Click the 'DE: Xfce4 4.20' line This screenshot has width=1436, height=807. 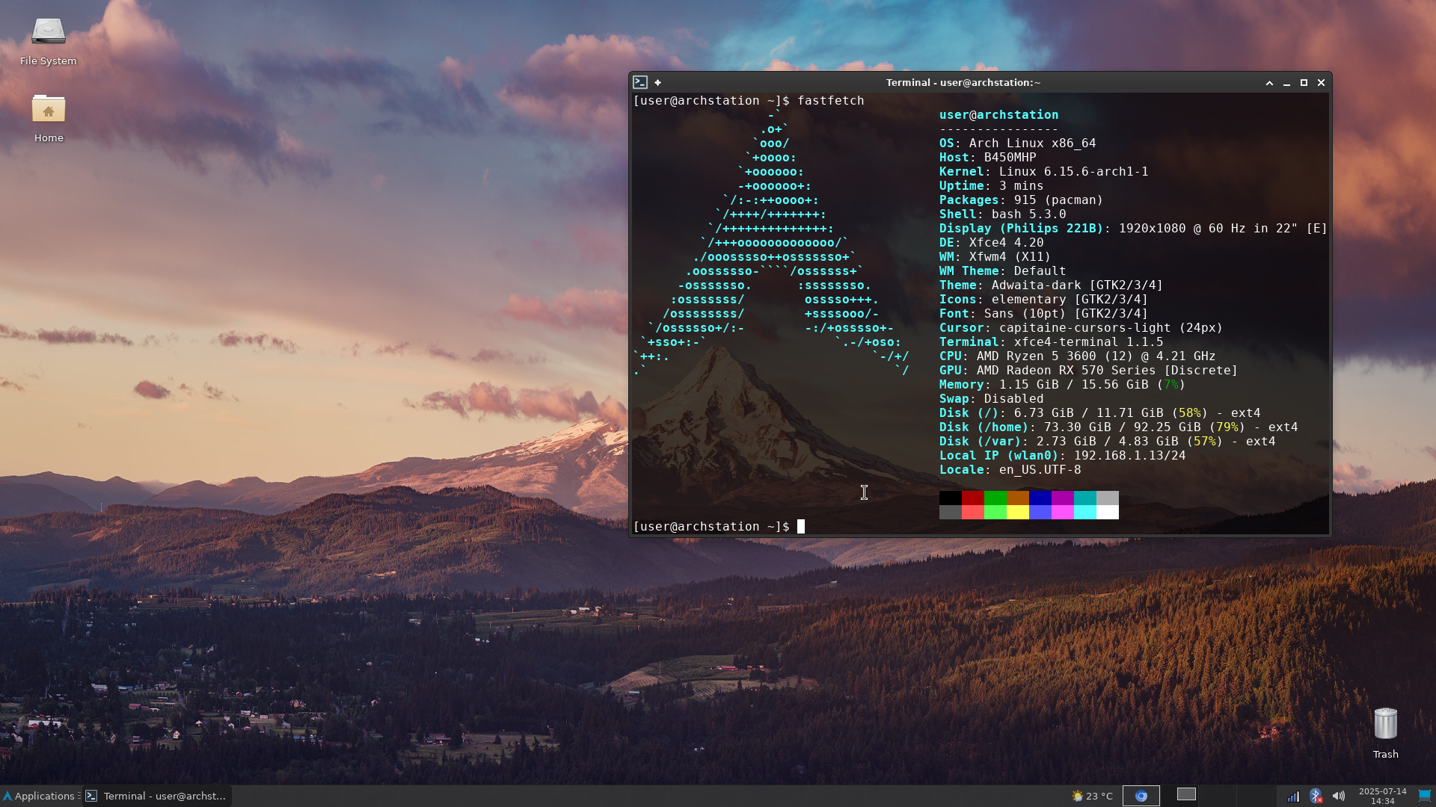click(992, 243)
